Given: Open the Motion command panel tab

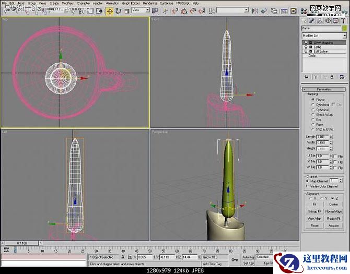Looking at the screenshot, I should pos(328,21).
